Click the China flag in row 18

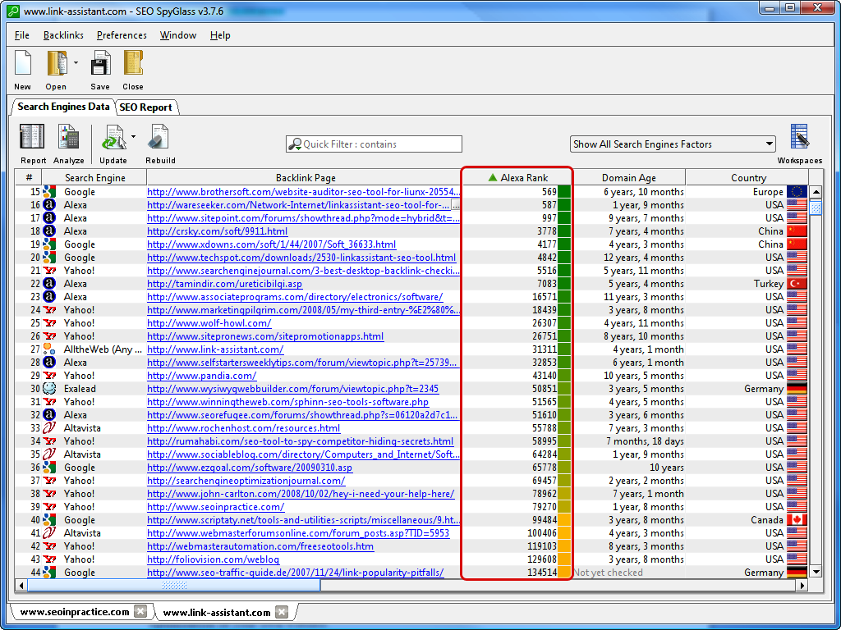[x=797, y=231]
